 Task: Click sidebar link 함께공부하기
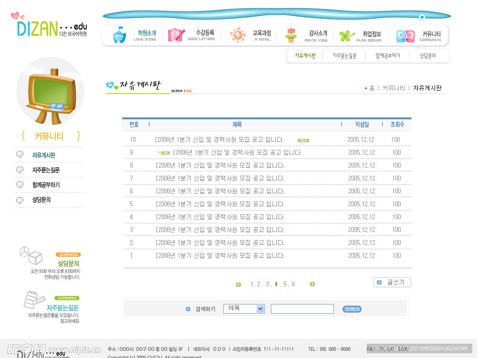coord(46,185)
